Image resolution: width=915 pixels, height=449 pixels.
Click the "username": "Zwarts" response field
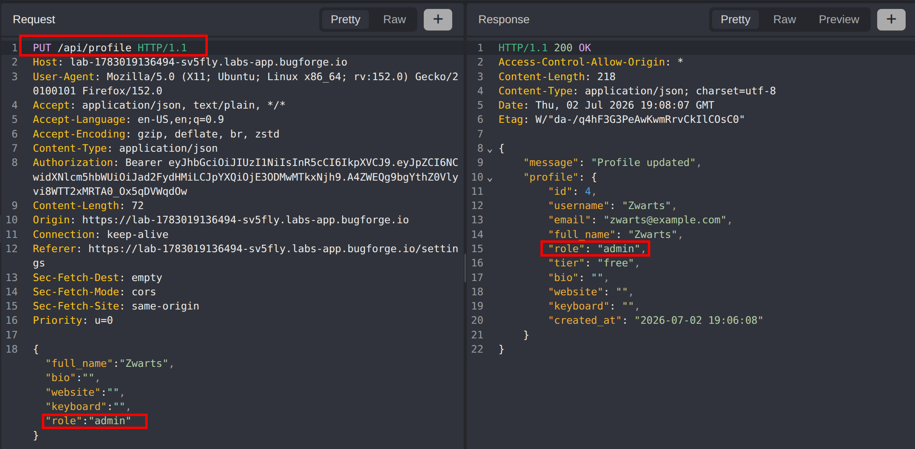pyautogui.click(x=612, y=205)
